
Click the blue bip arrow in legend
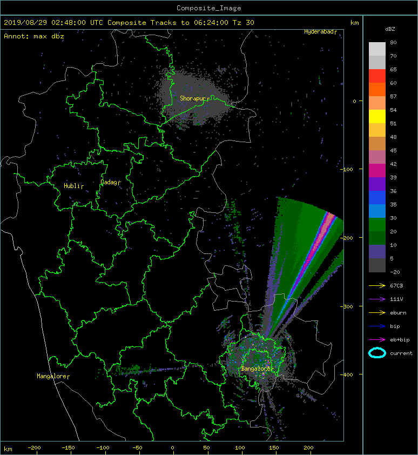tap(377, 326)
